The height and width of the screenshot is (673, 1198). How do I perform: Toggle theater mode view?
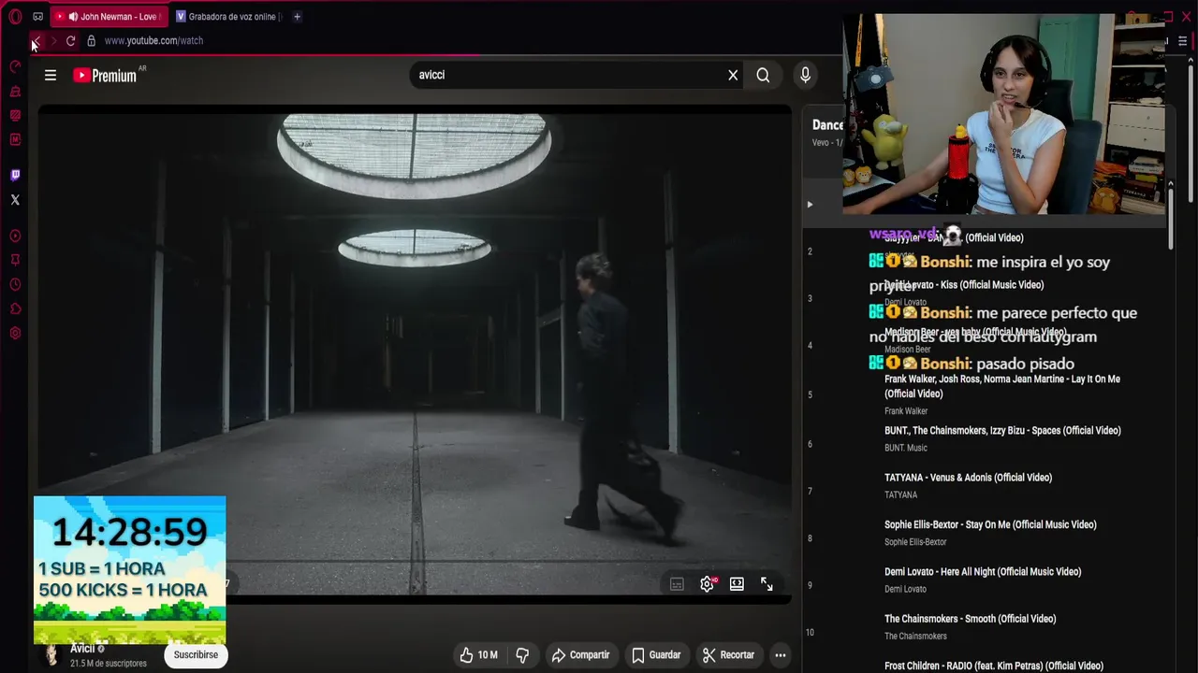(737, 584)
